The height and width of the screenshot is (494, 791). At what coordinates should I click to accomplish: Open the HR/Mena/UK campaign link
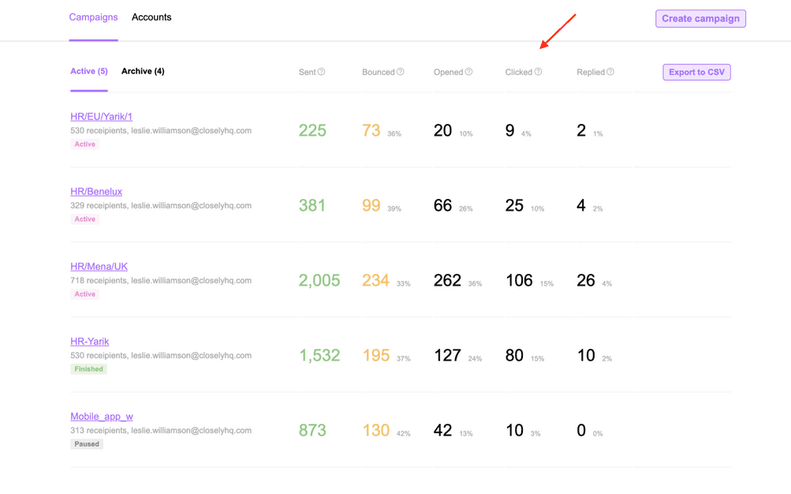[99, 267]
